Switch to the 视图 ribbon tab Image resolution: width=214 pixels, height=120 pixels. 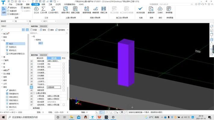point(43,5)
